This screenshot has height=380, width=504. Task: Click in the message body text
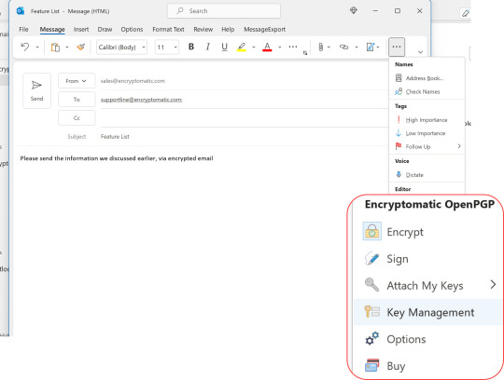tap(117, 158)
